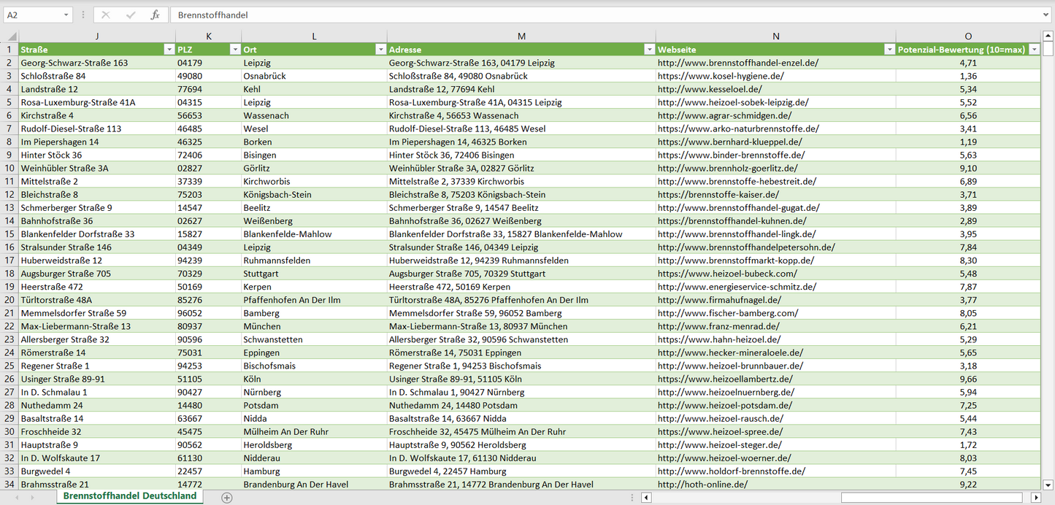Click the horizontal scrollbar left arrow
This screenshot has height=505, width=1055.
(x=646, y=497)
